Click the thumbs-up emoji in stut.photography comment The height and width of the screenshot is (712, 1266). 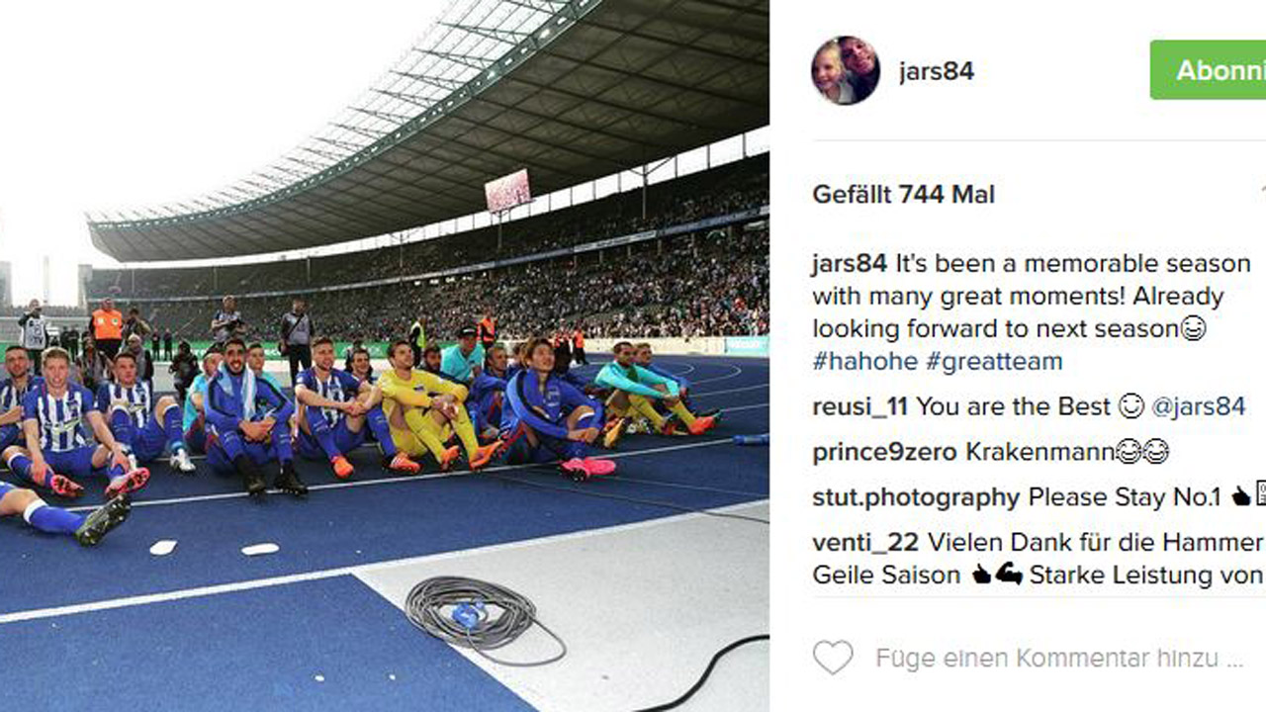[x=1240, y=497]
